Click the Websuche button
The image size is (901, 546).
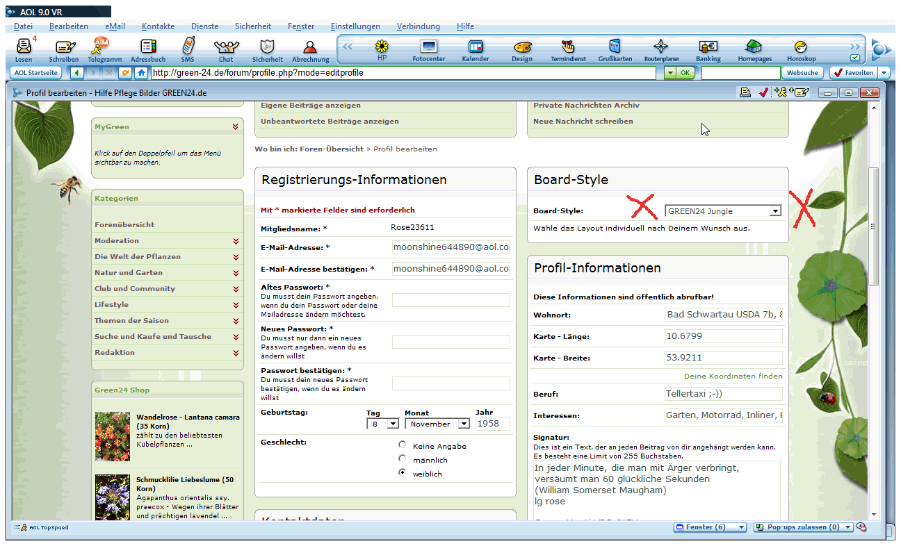(x=802, y=73)
